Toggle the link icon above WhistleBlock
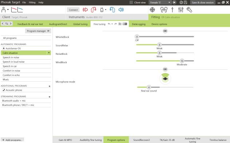 coord(165,31)
